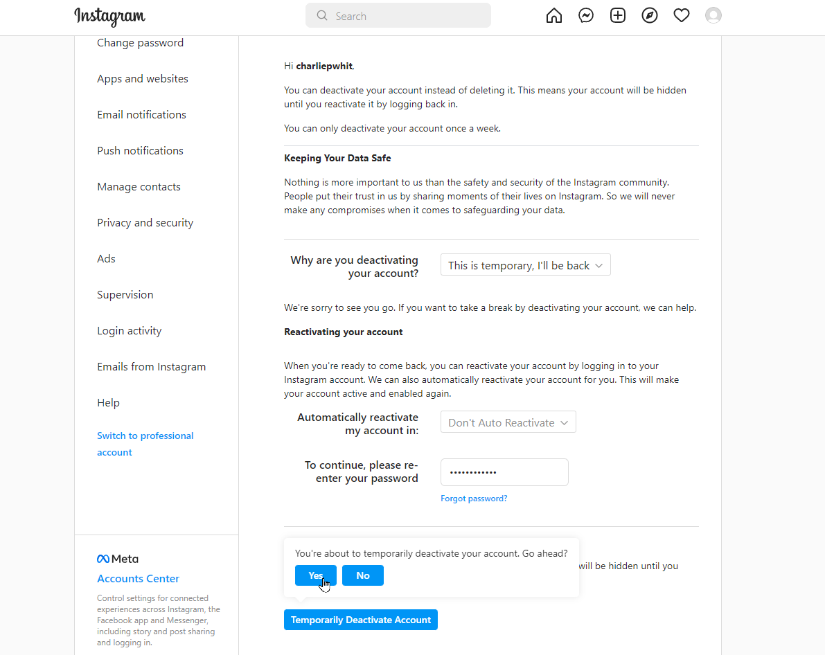Open Privacy and security settings
Viewport: 825px width, 655px height.
[x=145, y=223]
